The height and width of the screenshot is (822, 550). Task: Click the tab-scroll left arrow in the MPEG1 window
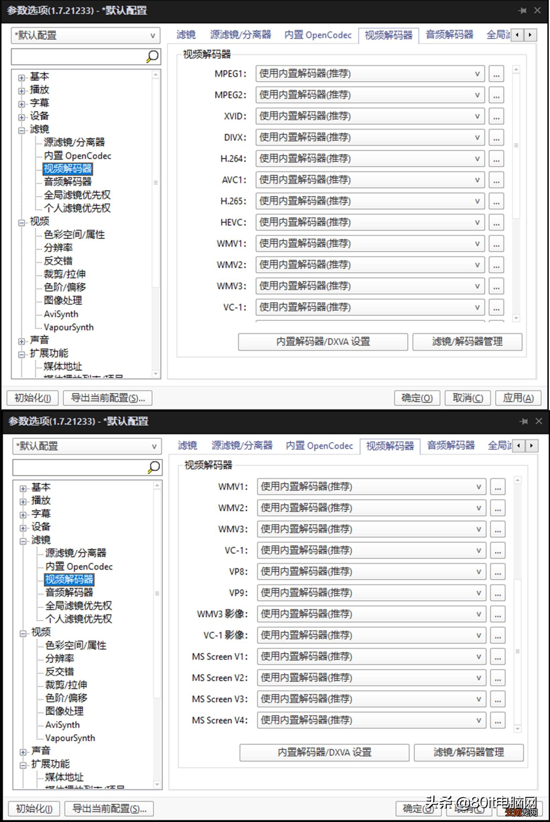(518, 35)
